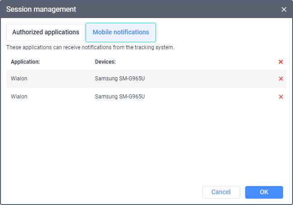293x205 pixels.
Task: Click the Session management title text
Action: click(41, 9)
